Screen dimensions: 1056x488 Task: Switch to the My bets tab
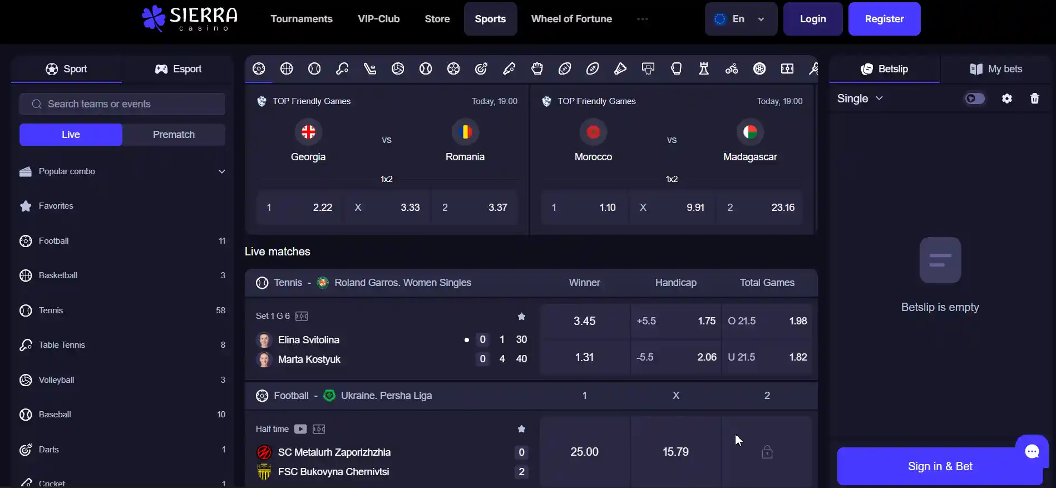point(996,69)
